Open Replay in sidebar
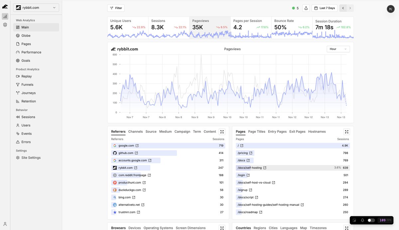399x230 pixels. tap(36, 76)
